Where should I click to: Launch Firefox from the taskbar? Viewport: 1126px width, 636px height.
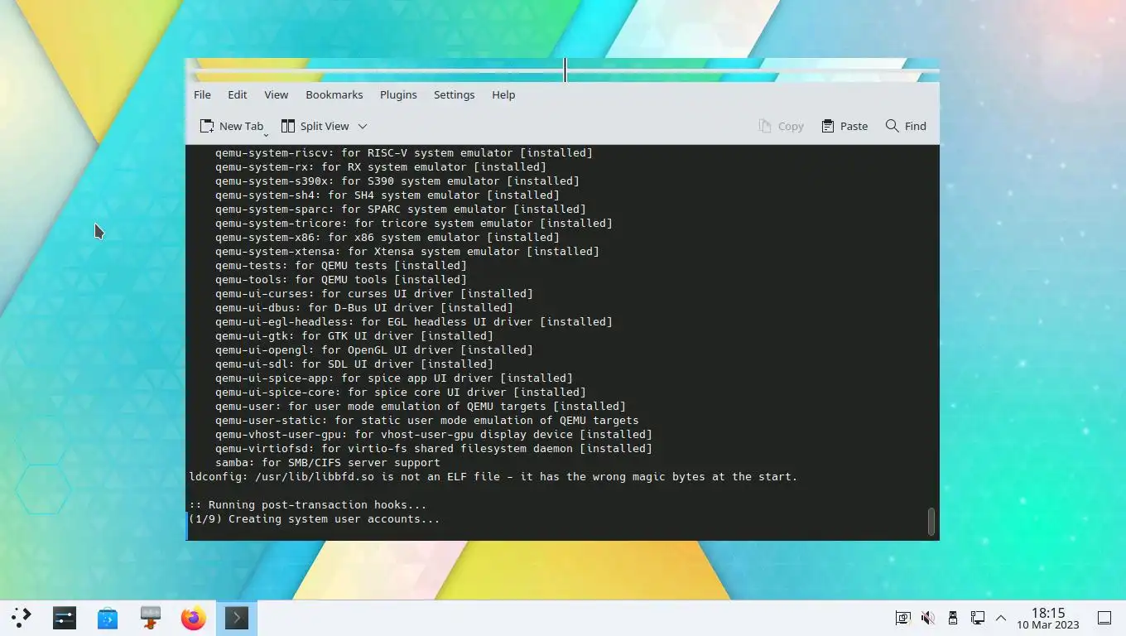[x=194, y=617]
